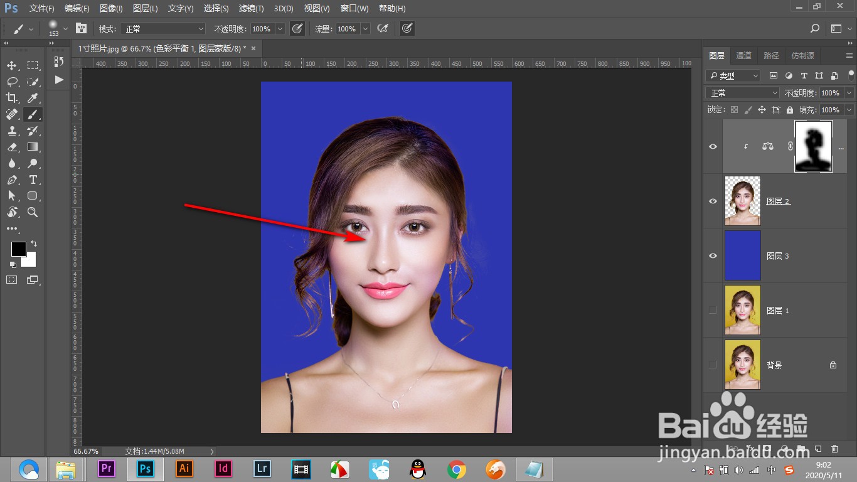Screen dimensions: 857x482
Task: Reset default foreground and background colors
Action: tap(13, 264)
